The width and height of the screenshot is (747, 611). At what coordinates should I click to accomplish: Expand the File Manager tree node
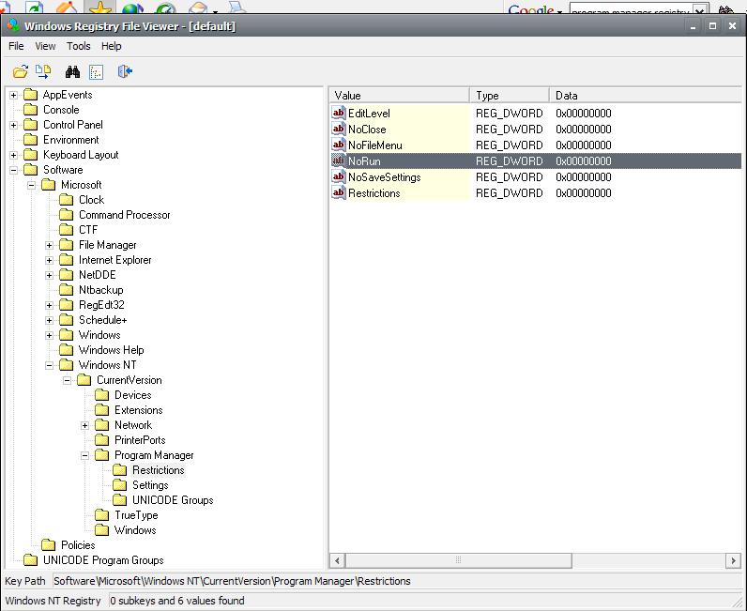tap(49, 245)
